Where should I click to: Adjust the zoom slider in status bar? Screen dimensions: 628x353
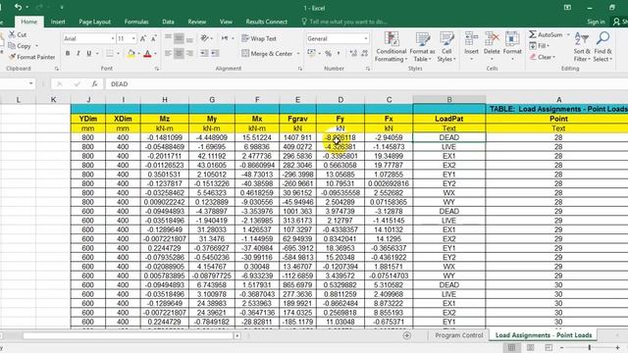pyautogui.click(x=590, y=347)
